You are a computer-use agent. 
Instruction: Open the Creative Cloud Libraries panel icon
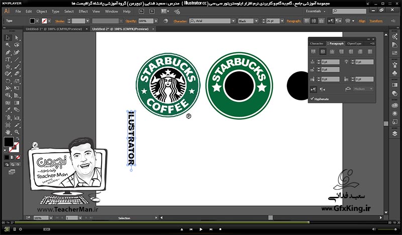tap(394, 105)
